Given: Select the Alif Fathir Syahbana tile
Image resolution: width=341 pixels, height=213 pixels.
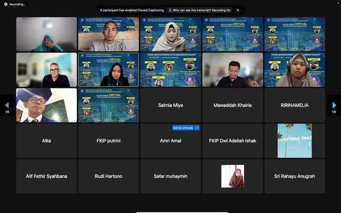Looking at the screenshot, I should [46, 176].
